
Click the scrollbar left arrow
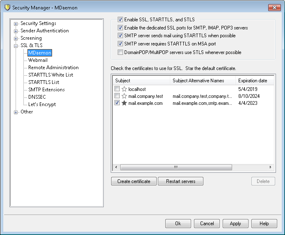pos(116,167)
